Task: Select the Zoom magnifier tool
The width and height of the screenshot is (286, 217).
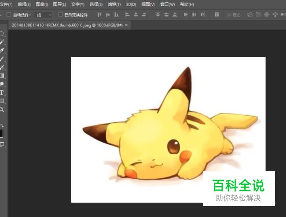Action: click(x=2, y=110)
